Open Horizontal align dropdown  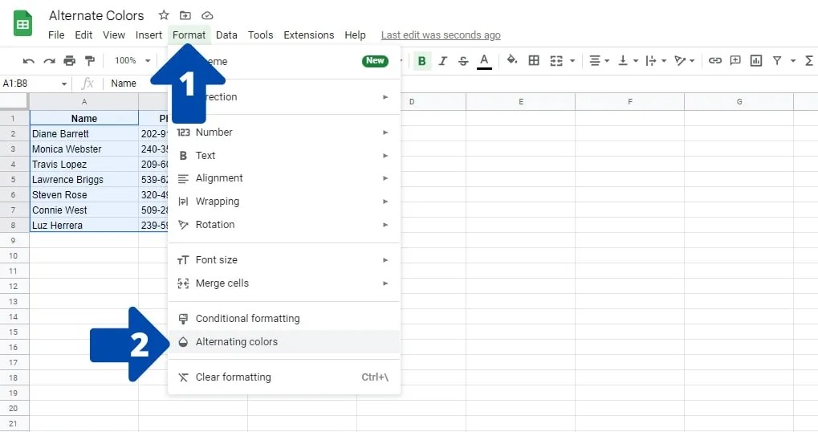[x=599, y=61]
